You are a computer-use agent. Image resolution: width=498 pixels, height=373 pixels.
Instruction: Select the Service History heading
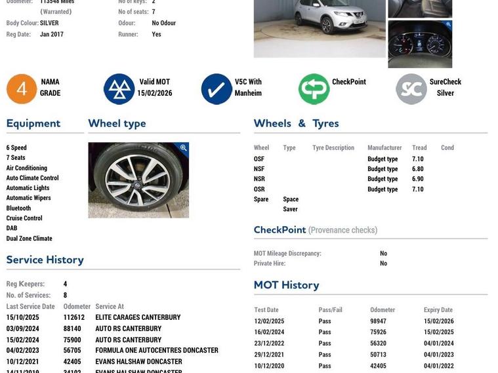pos(45,260)
